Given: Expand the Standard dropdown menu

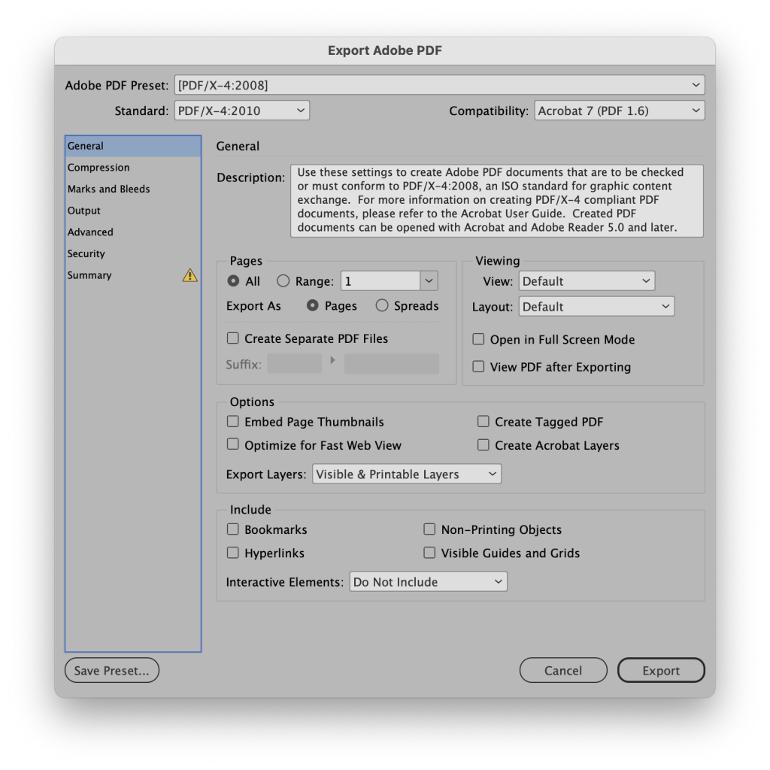Looking at the screenshot, I should coord(241,111).
